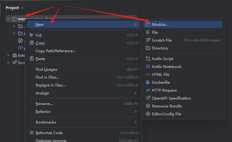Click the Module icon in New submenu
Viewport: 232px width, 142px height.
[x=148, y=25]
